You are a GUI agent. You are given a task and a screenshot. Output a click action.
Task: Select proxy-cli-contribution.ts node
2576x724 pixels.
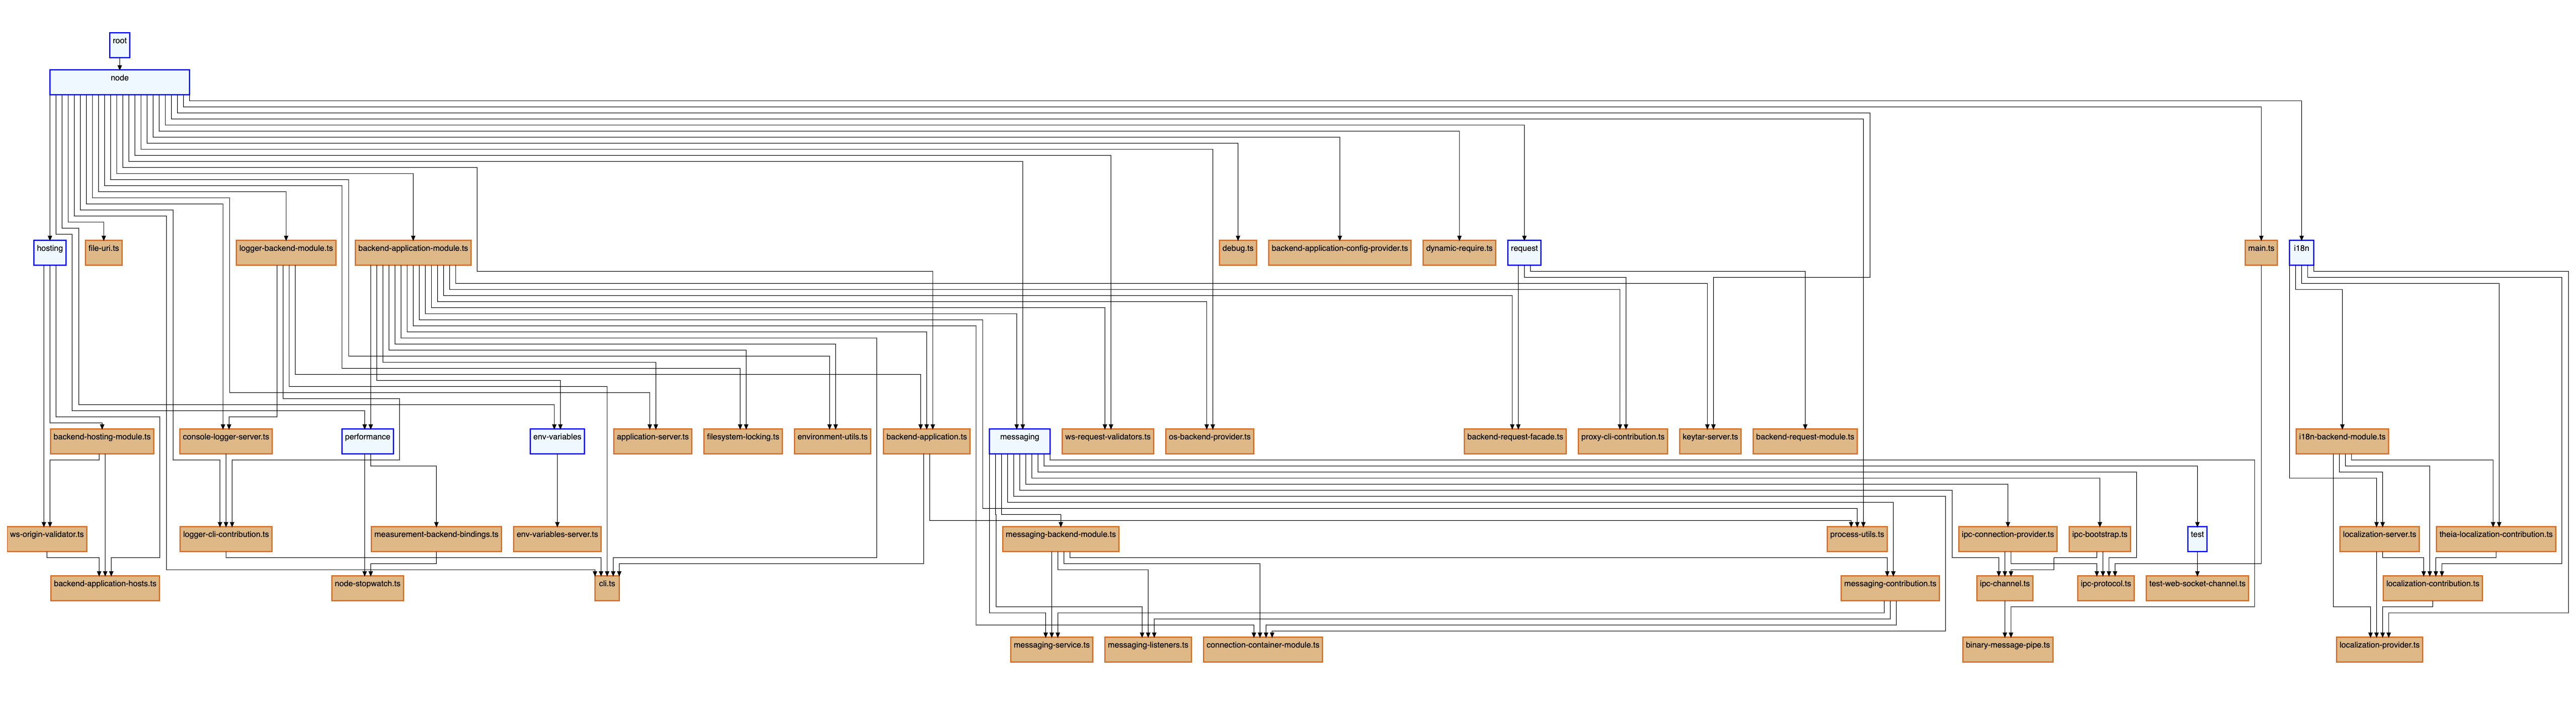point(1622,441)
